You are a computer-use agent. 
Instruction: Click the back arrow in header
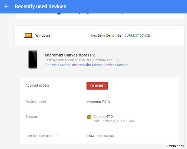(6, 6)
